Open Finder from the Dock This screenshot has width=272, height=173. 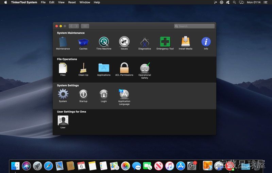point(15,166)
